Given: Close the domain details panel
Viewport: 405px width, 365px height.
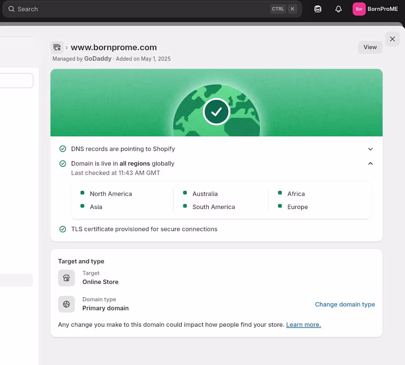Looking at the screenshot, I should (x=392, y=39).
